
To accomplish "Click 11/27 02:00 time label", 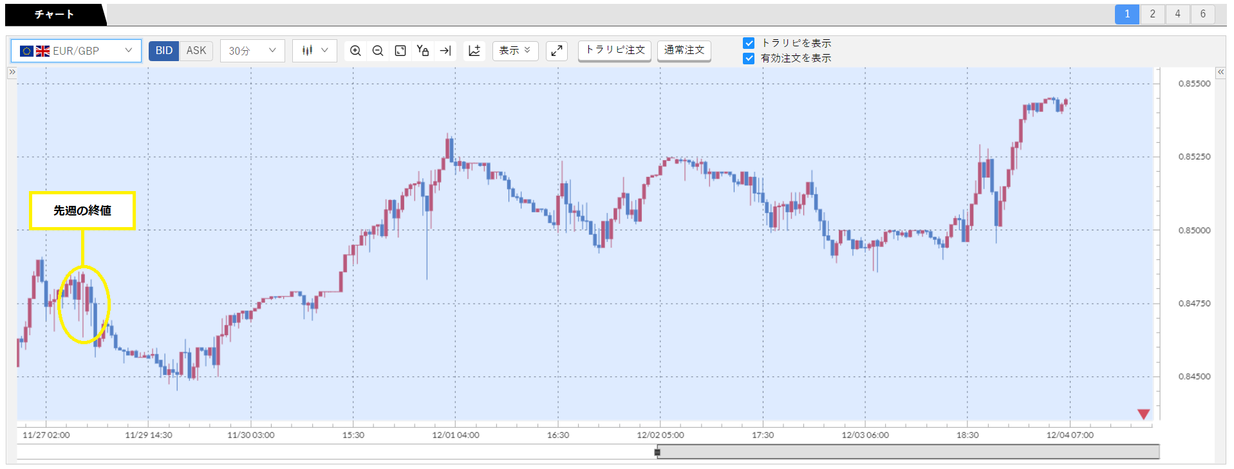I will [x=46, y=435].
